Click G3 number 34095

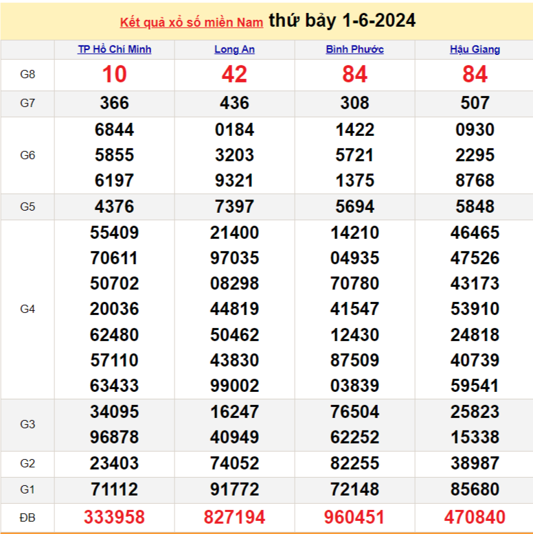[x=115, y=412]
